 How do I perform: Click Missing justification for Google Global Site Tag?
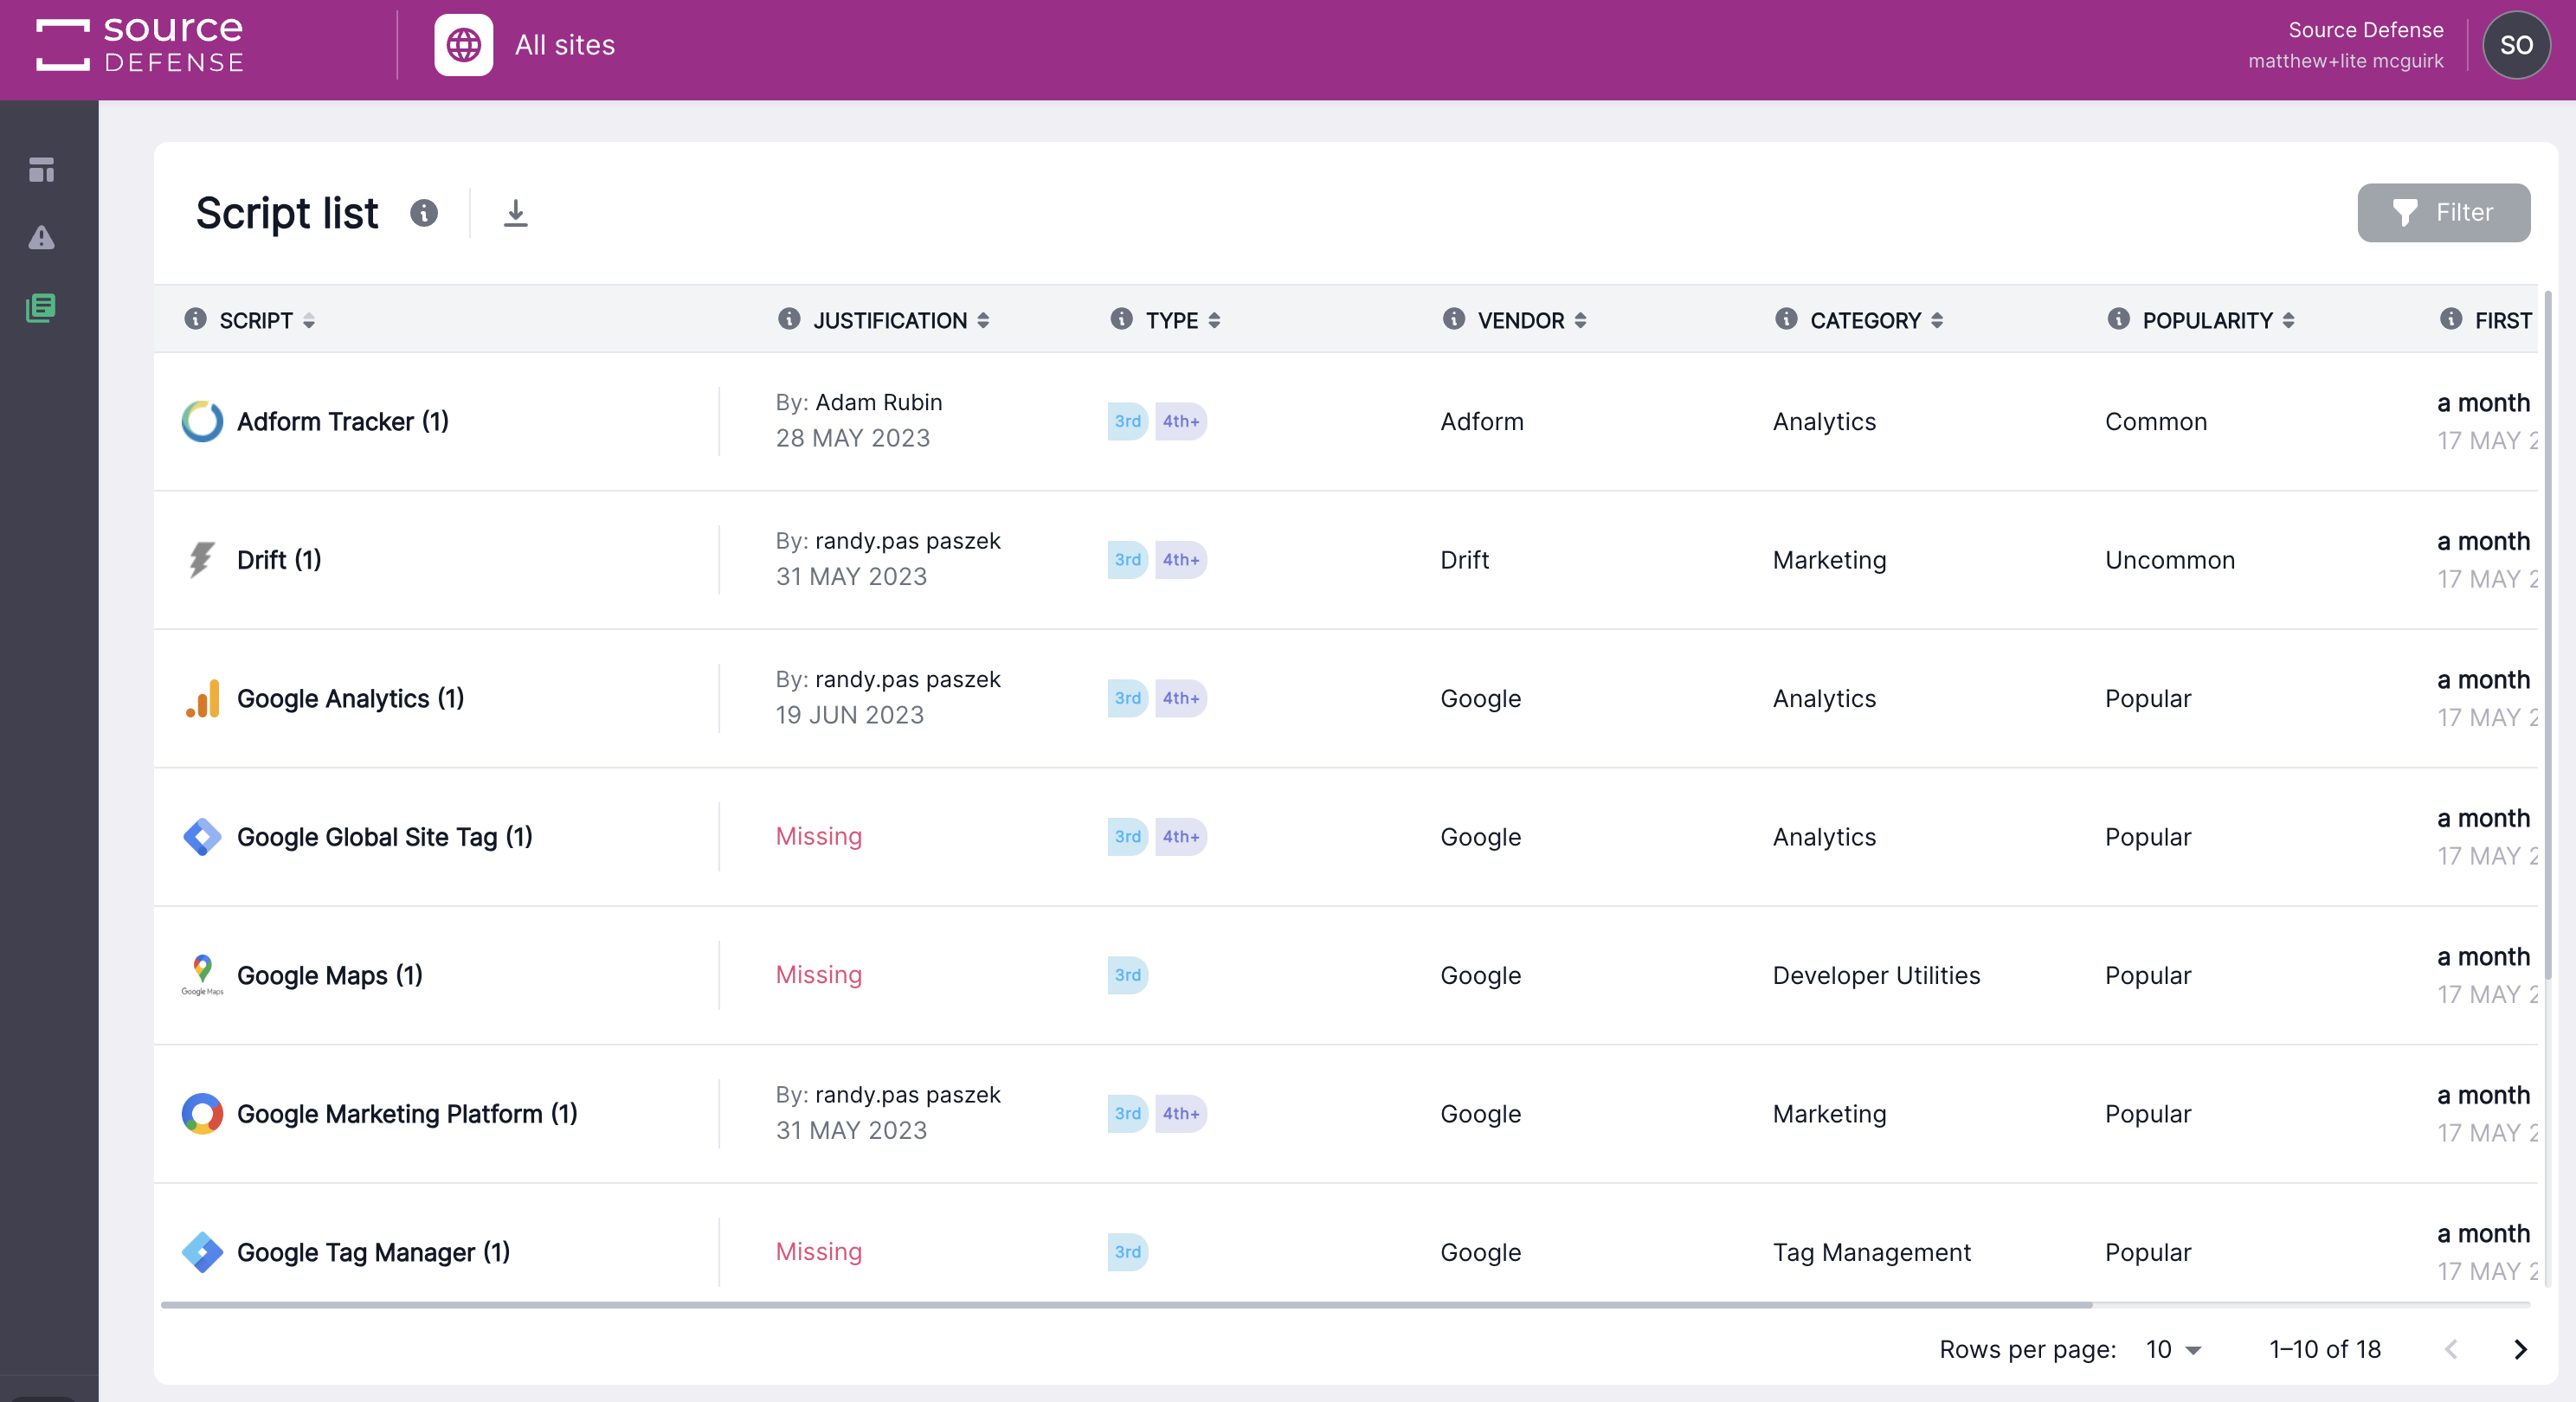pyautogui.click(x=818, y=836)
